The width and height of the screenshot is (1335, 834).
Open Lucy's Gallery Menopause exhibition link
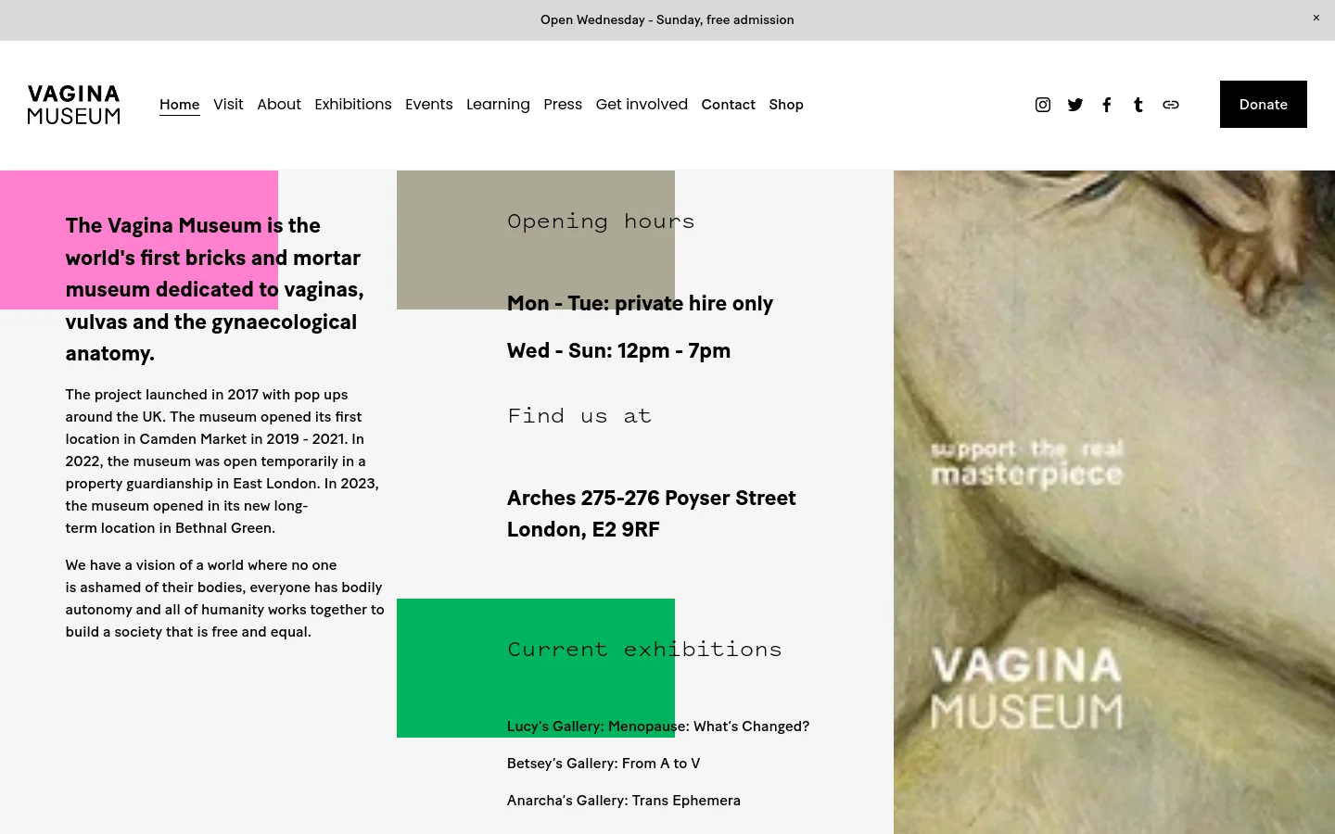[658, 727]
